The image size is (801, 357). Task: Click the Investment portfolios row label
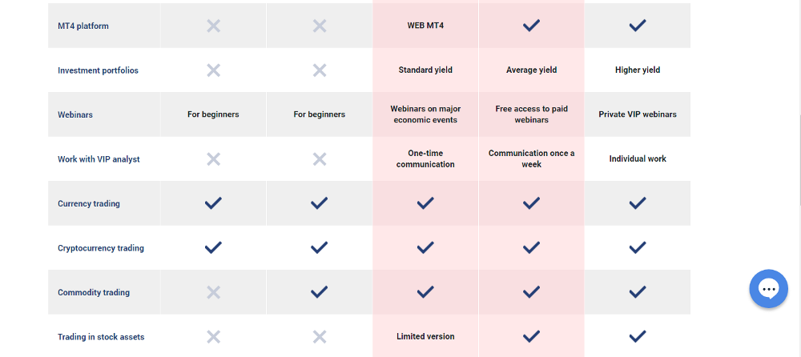click(x=98, y=70)
